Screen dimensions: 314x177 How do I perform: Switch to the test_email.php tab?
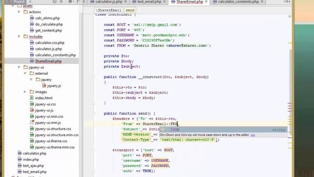coord(149,1)
